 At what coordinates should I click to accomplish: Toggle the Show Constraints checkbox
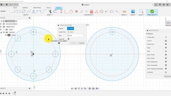[x=166, y=65]
